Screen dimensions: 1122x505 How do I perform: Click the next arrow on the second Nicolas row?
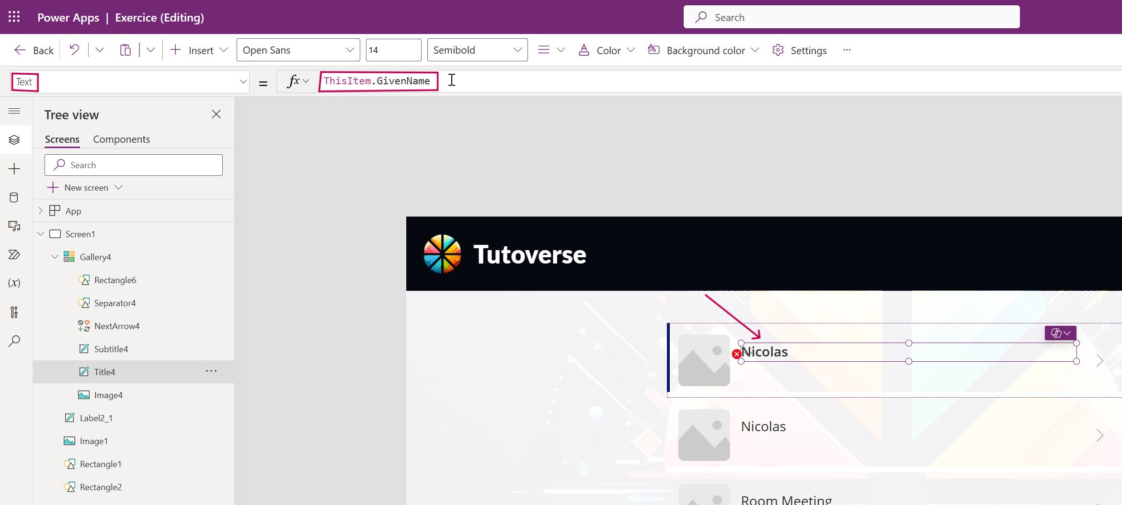pos(1099,435)
